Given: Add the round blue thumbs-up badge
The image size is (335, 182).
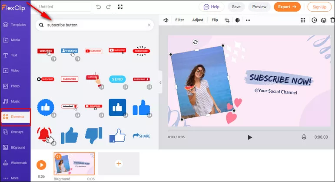Looking at the screenshot, I should point(46,107).
